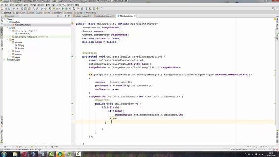Expand the values folder

pos(10,57)
